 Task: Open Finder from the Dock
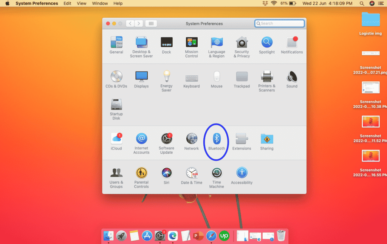tap(108, 236)
